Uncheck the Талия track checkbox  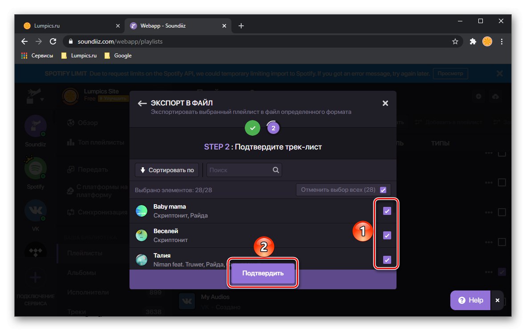coord(387,260)
